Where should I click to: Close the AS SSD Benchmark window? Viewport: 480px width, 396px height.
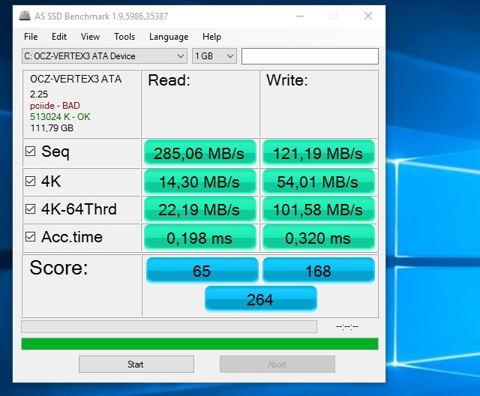point(368,16)
